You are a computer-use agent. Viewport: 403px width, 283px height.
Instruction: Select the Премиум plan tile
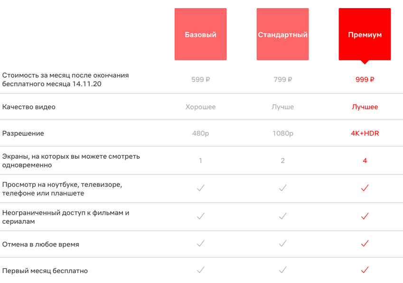click(x=365, y=34)
